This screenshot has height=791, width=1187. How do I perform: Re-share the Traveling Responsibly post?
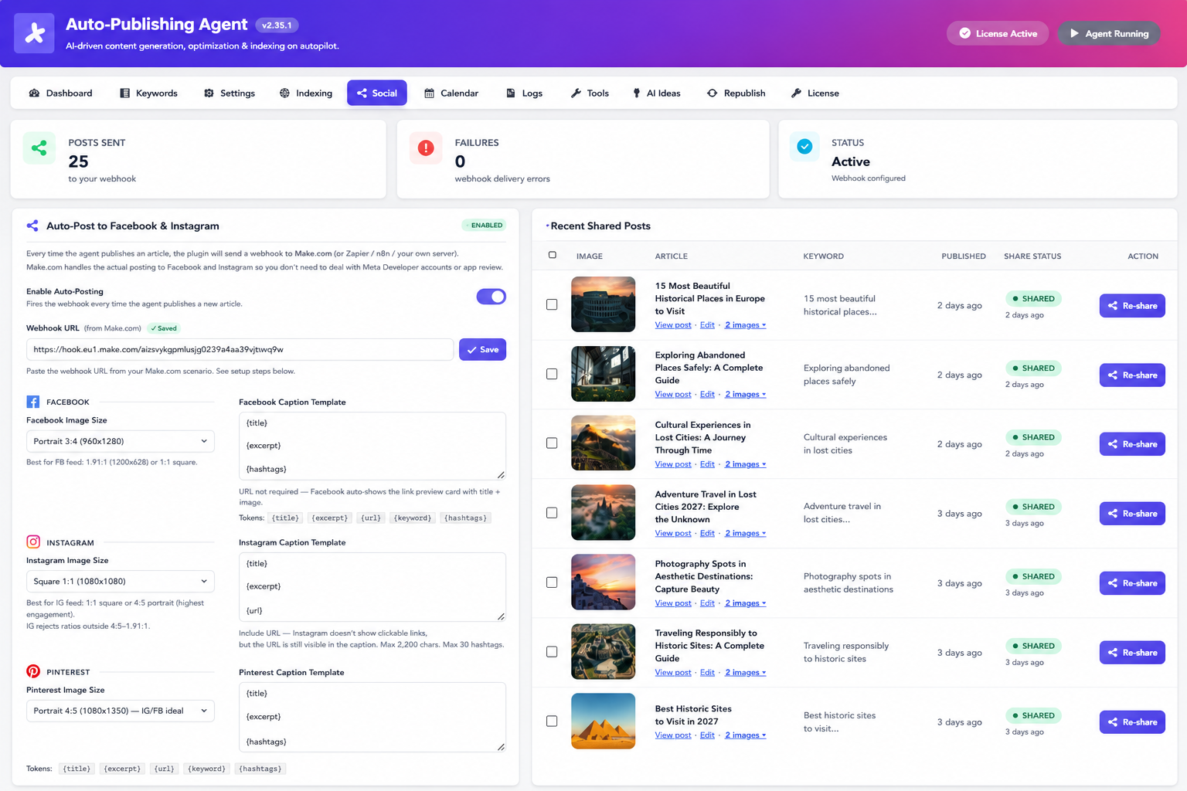pyautogui.click(x=1132, y=653)
